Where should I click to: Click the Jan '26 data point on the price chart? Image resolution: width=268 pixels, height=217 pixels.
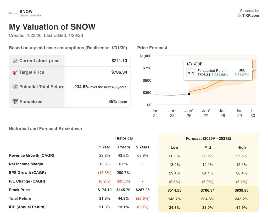189,94
